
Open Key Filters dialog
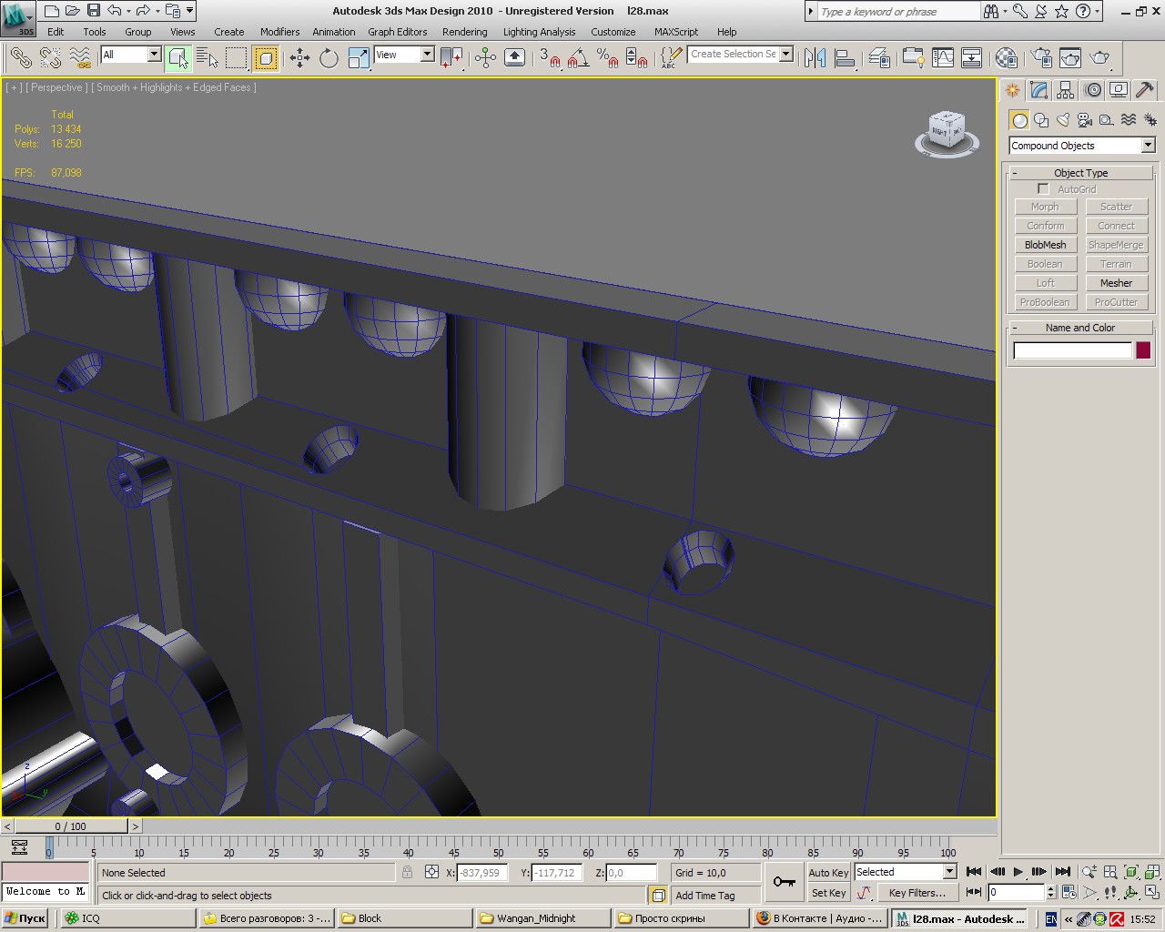917,893
